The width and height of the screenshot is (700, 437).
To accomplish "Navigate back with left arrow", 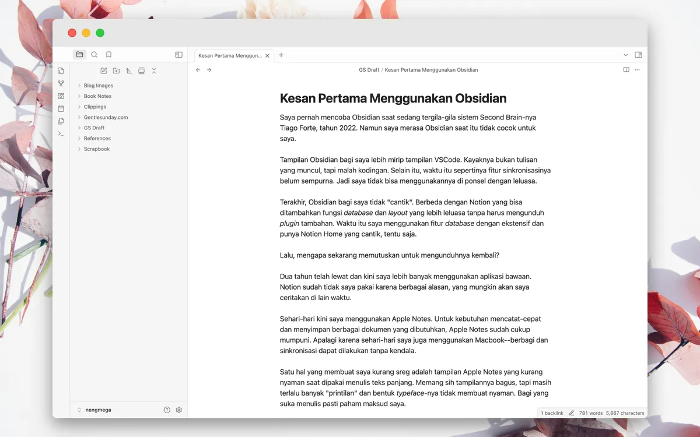I will pyautogui.click(x=198, y=70).
